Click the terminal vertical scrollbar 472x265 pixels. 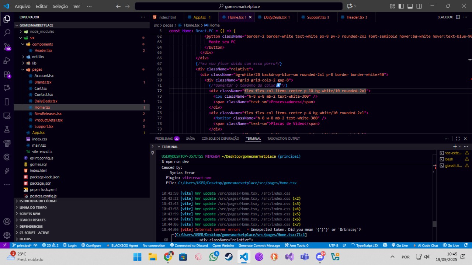pos(434,224)
